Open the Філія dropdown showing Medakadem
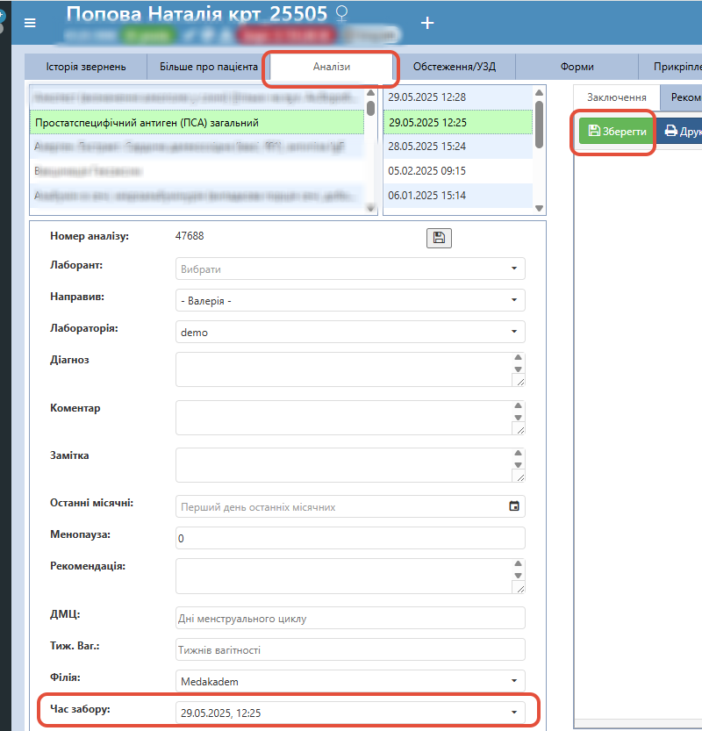This screenshot has width=702, height=731. 350,681
